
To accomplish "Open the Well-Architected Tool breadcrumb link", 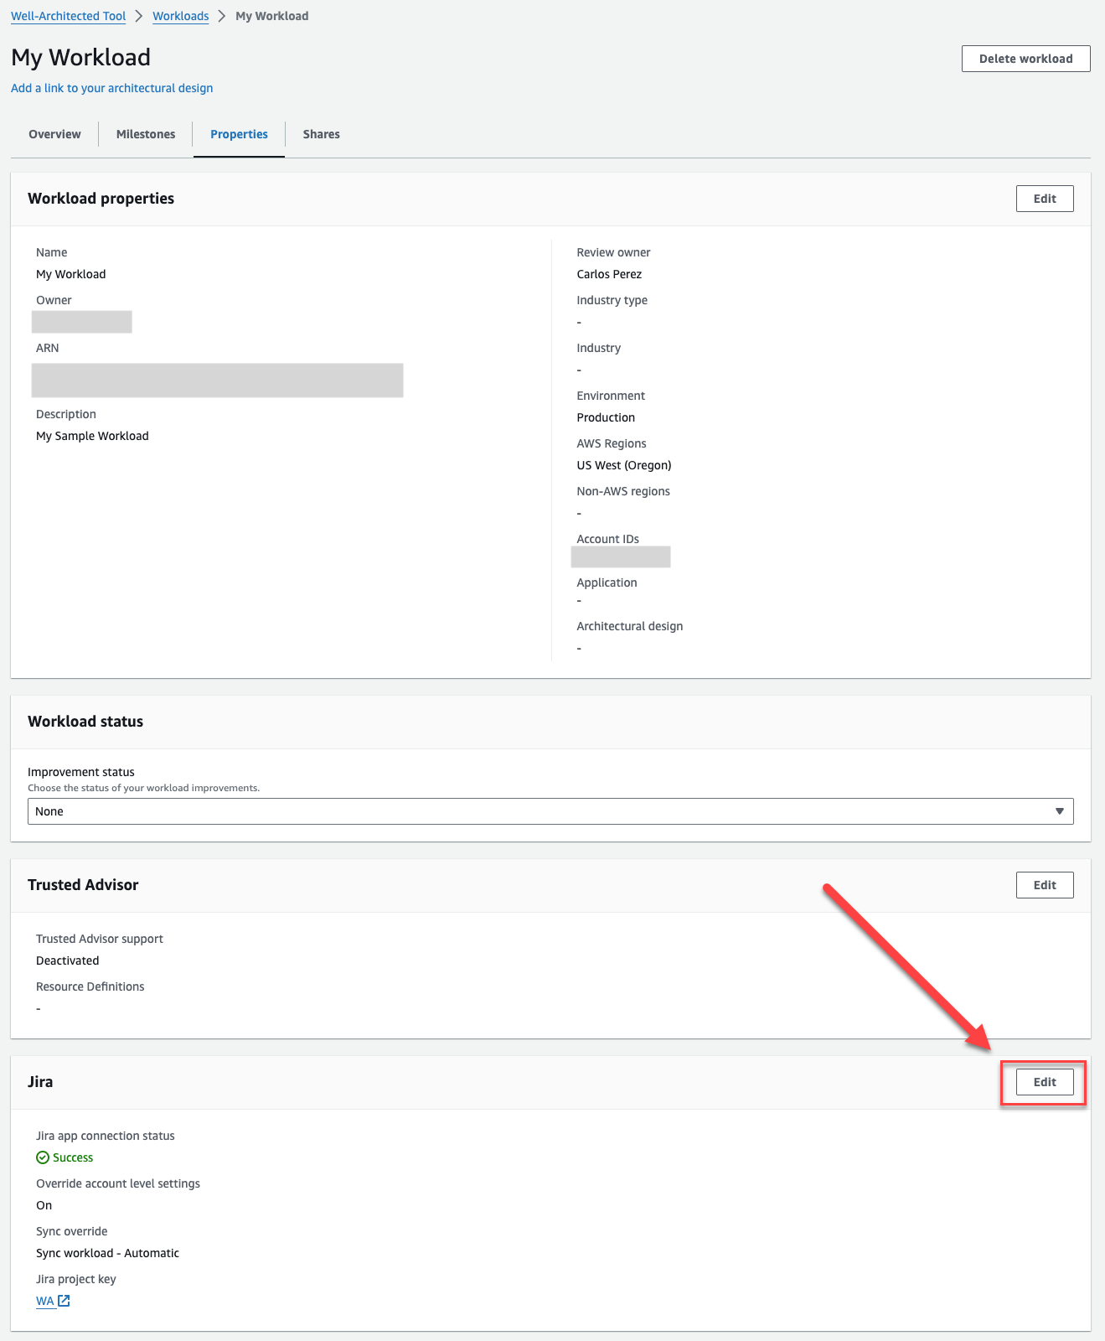I will pos(68,16).
